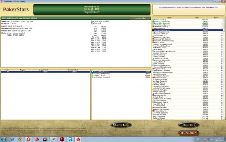The image size is (226, 142).
Task: Click cyan color tag beside Topvonn (Netherlands)
Action: tap(153, 65)
